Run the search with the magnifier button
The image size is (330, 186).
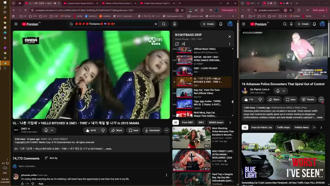click(164, 24)
